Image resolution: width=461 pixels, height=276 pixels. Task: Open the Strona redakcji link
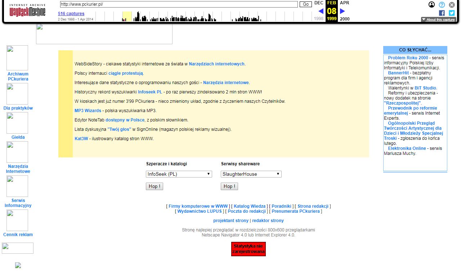pyautogui.click(x=313, y=206)
